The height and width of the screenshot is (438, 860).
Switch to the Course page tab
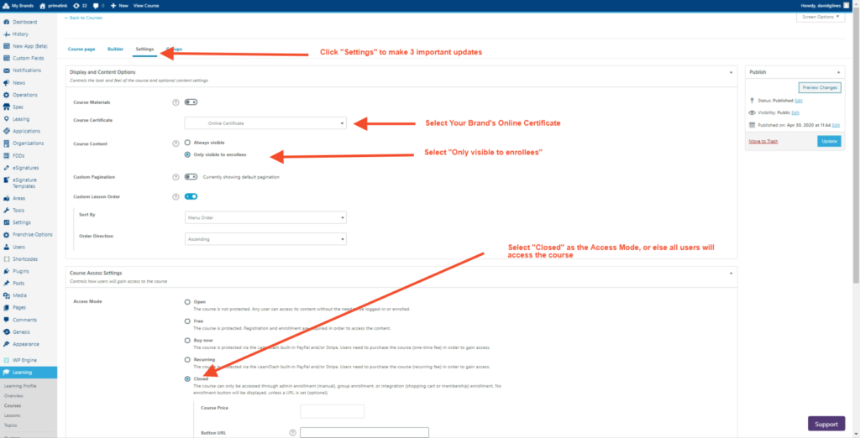81,49
